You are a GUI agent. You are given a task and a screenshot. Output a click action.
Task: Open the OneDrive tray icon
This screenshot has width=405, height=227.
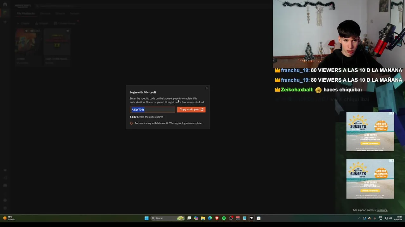tap(370, 218)
